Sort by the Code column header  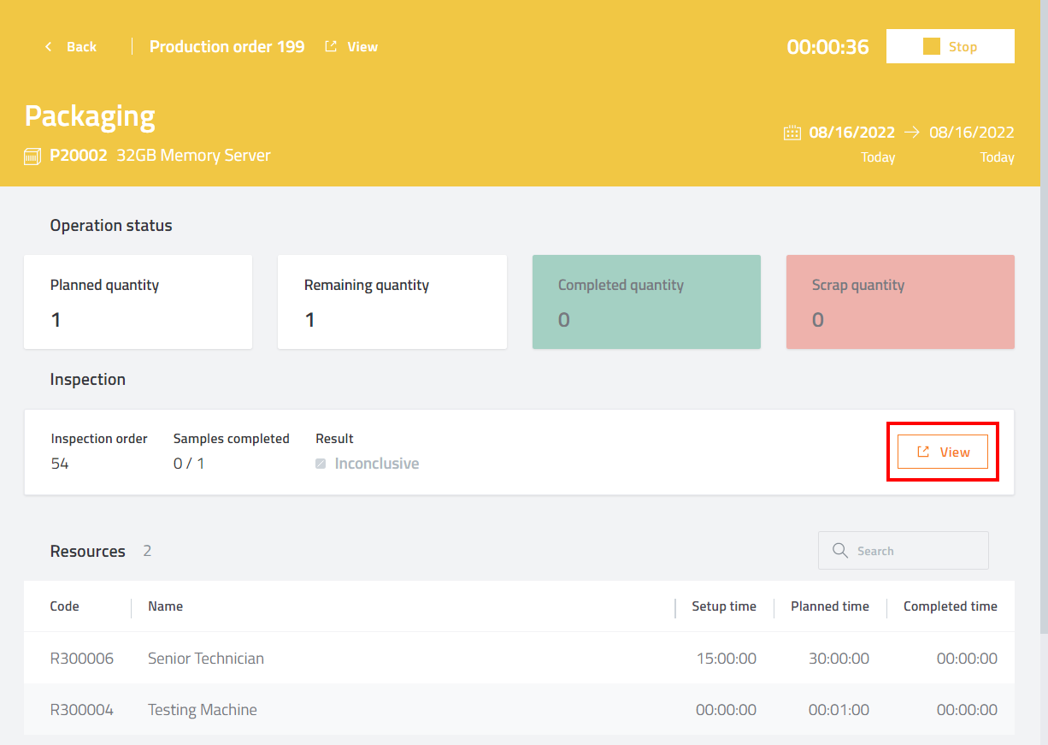click(x=65, y=606)
